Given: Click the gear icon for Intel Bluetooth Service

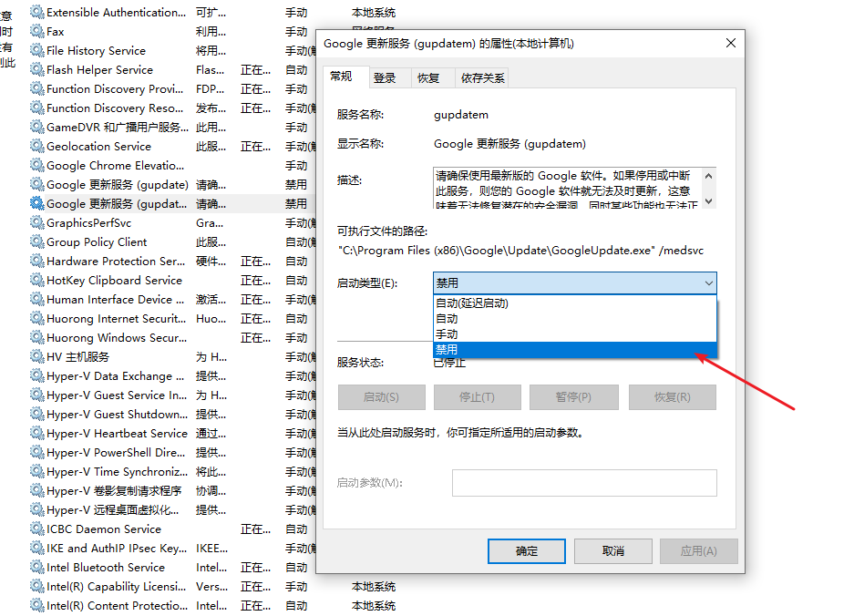Looking at the screenshot, I should click(x=37, y=568).
